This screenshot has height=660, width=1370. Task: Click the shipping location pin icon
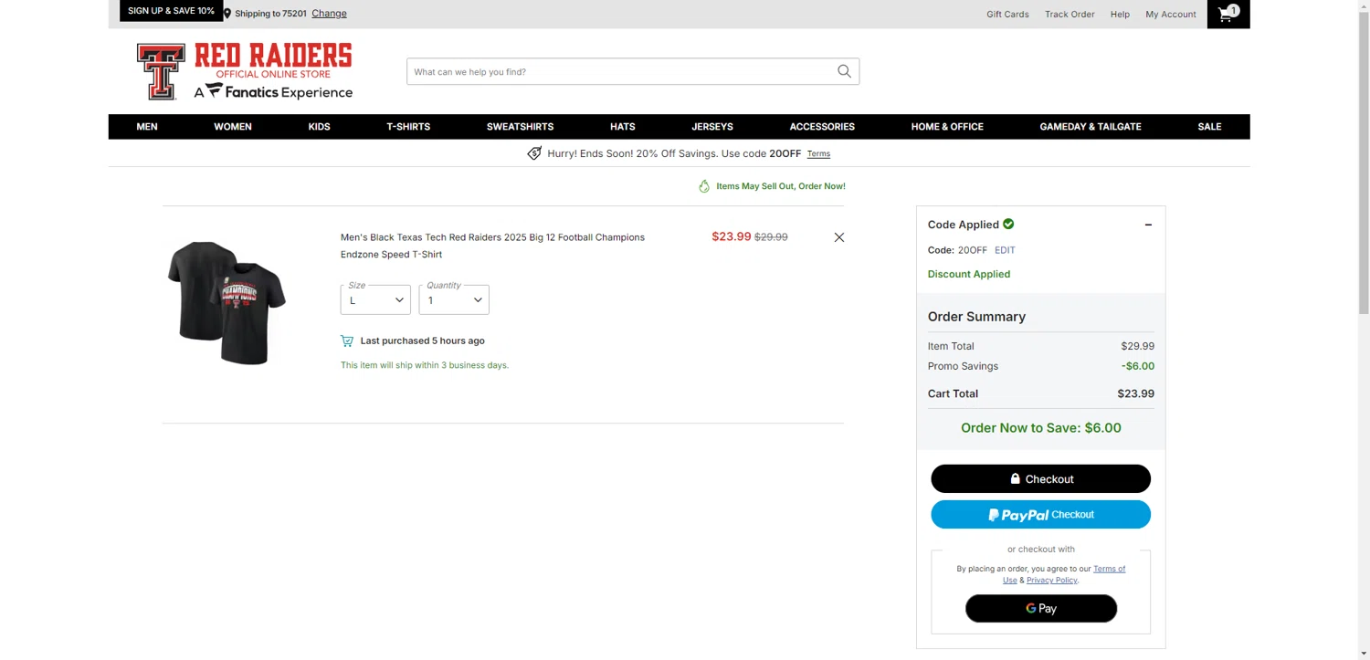(x=227, y=14)
